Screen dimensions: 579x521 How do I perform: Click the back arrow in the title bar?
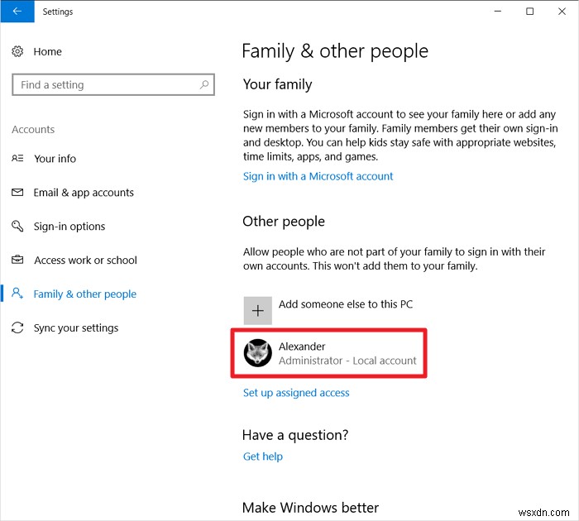[17, 12]
